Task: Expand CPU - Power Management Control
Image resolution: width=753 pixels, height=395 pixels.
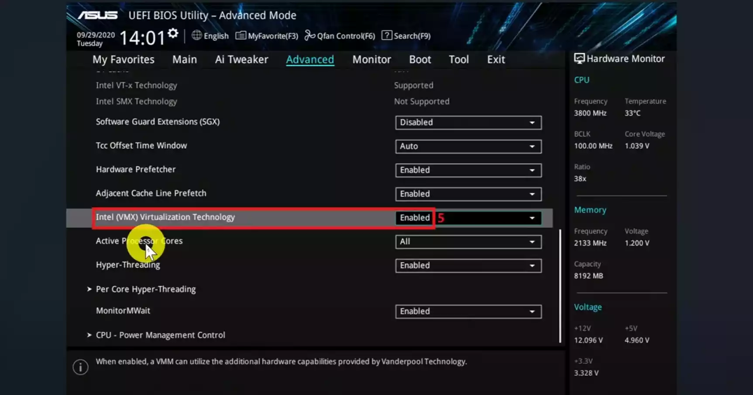Action: [x=160, y=335]
